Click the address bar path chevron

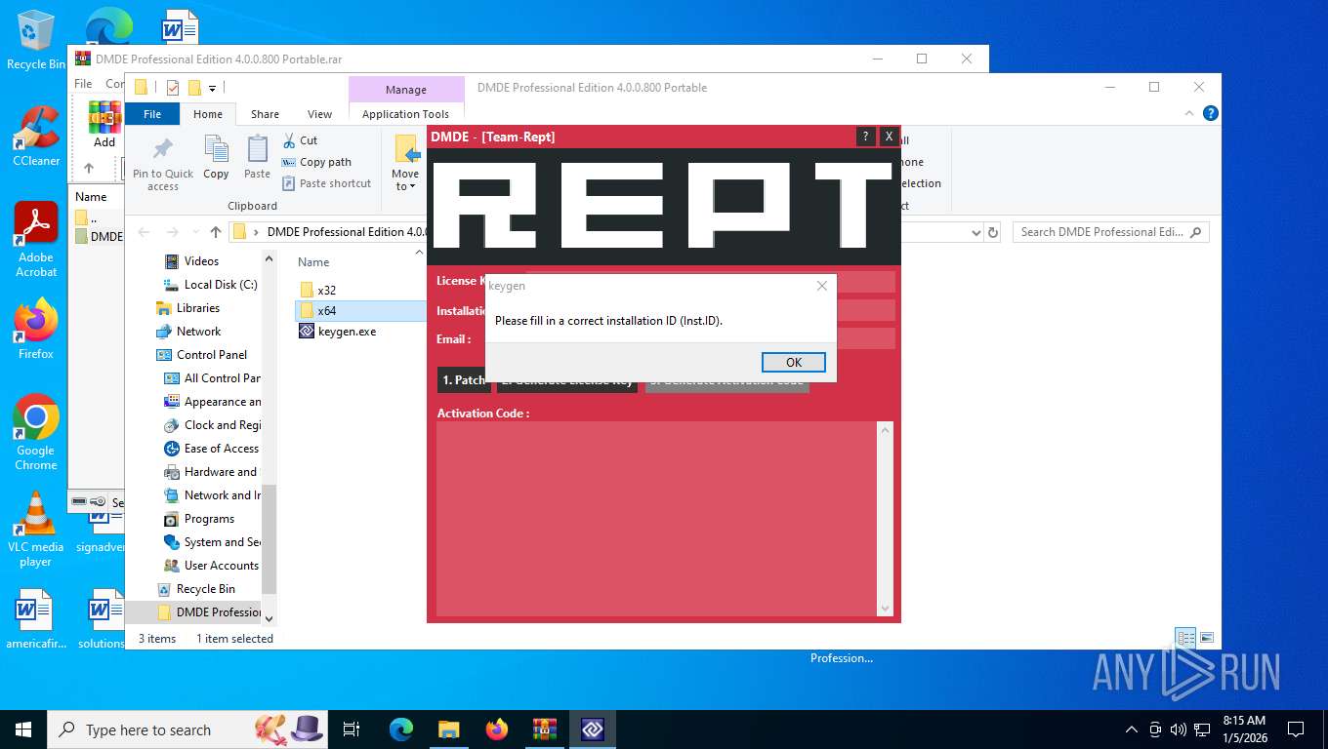[257, 232]
